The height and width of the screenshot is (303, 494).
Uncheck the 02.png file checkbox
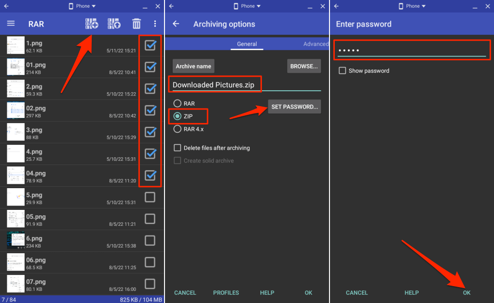(151, 110)
